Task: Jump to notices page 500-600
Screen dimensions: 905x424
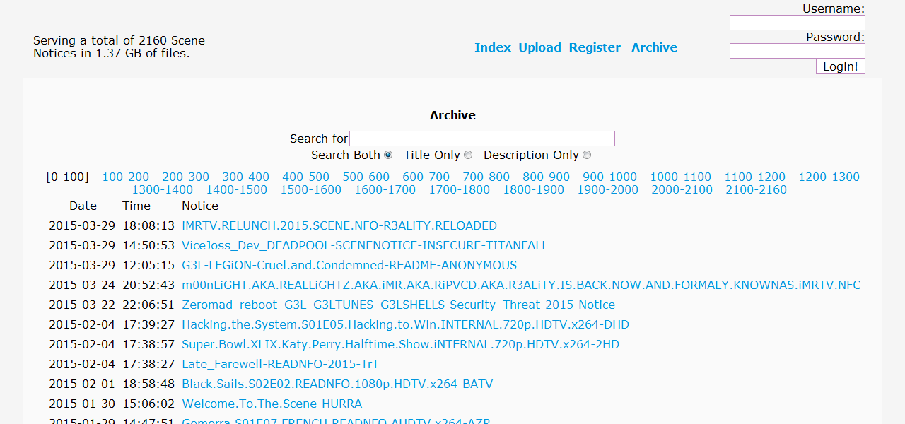Action: click(x=366, y=177)
